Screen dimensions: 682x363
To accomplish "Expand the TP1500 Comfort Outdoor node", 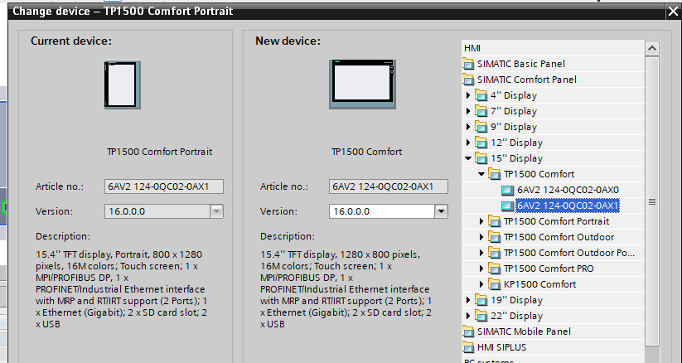I will (x=483, y=237).
